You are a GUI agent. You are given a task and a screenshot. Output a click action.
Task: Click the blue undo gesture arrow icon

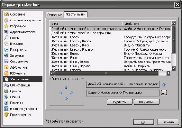click(x=164, y=85)
